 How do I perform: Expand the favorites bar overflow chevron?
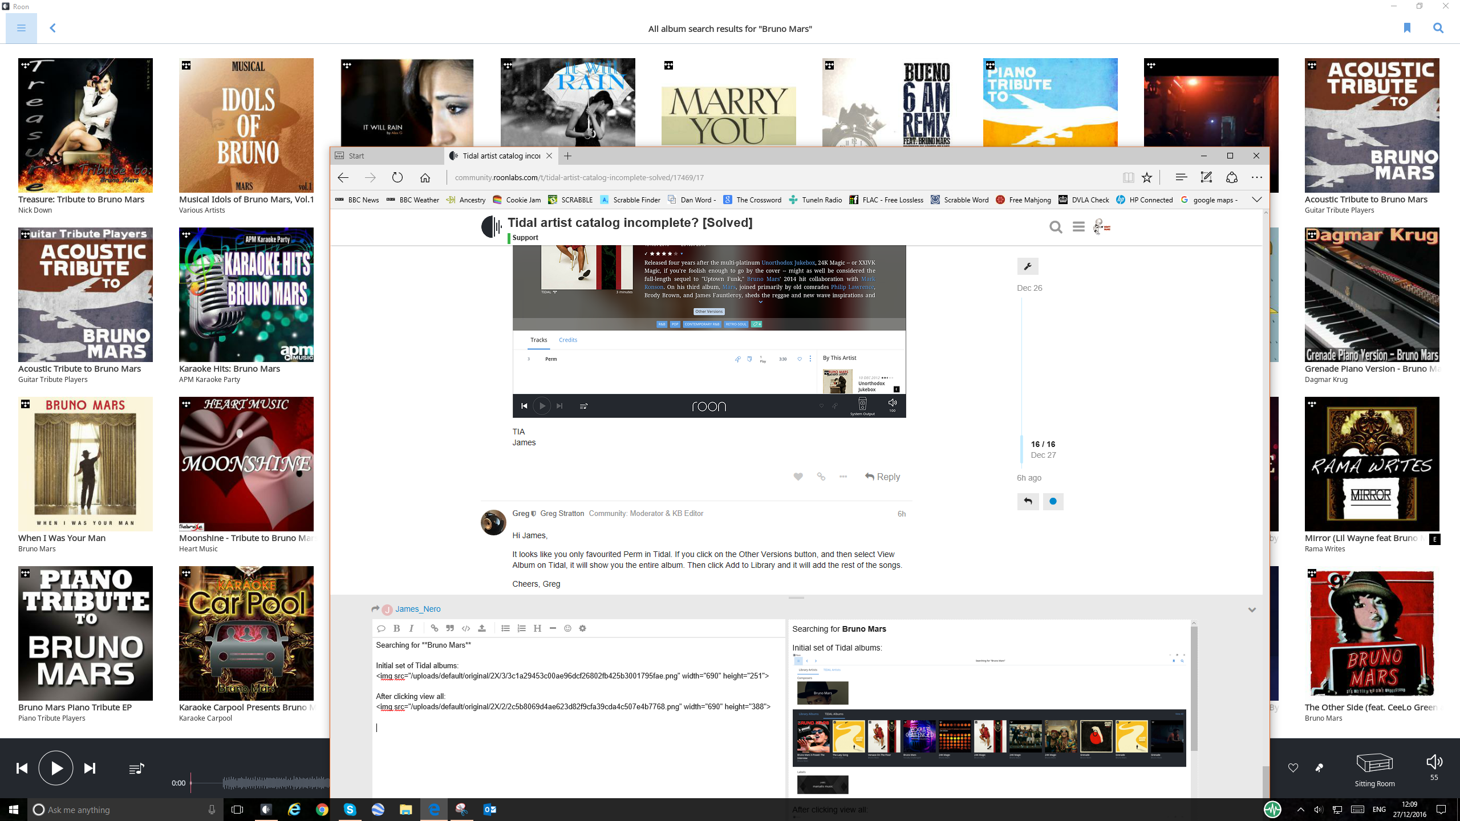(1257, 200)
